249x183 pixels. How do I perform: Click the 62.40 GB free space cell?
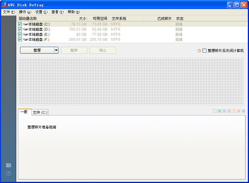point(100,29)
